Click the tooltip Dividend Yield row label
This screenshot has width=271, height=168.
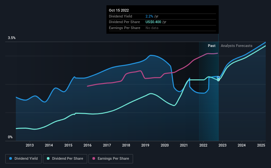(x=120, y=16)
